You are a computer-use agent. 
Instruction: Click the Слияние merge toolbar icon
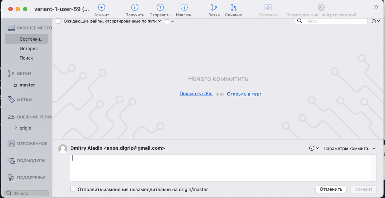[x=234, y=7]
